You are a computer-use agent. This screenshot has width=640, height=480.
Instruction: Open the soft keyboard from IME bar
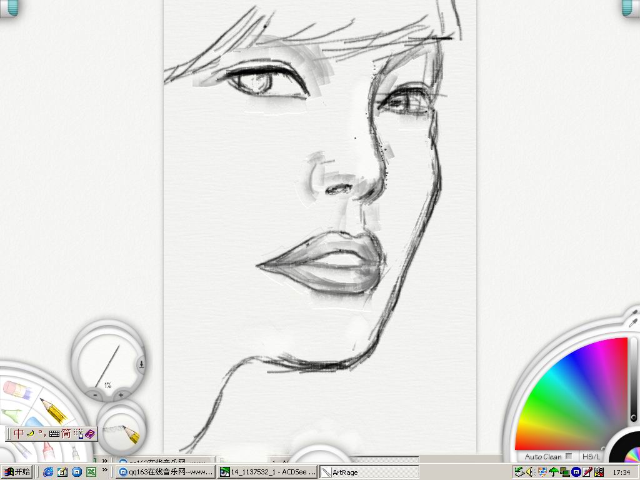[54, 434]
